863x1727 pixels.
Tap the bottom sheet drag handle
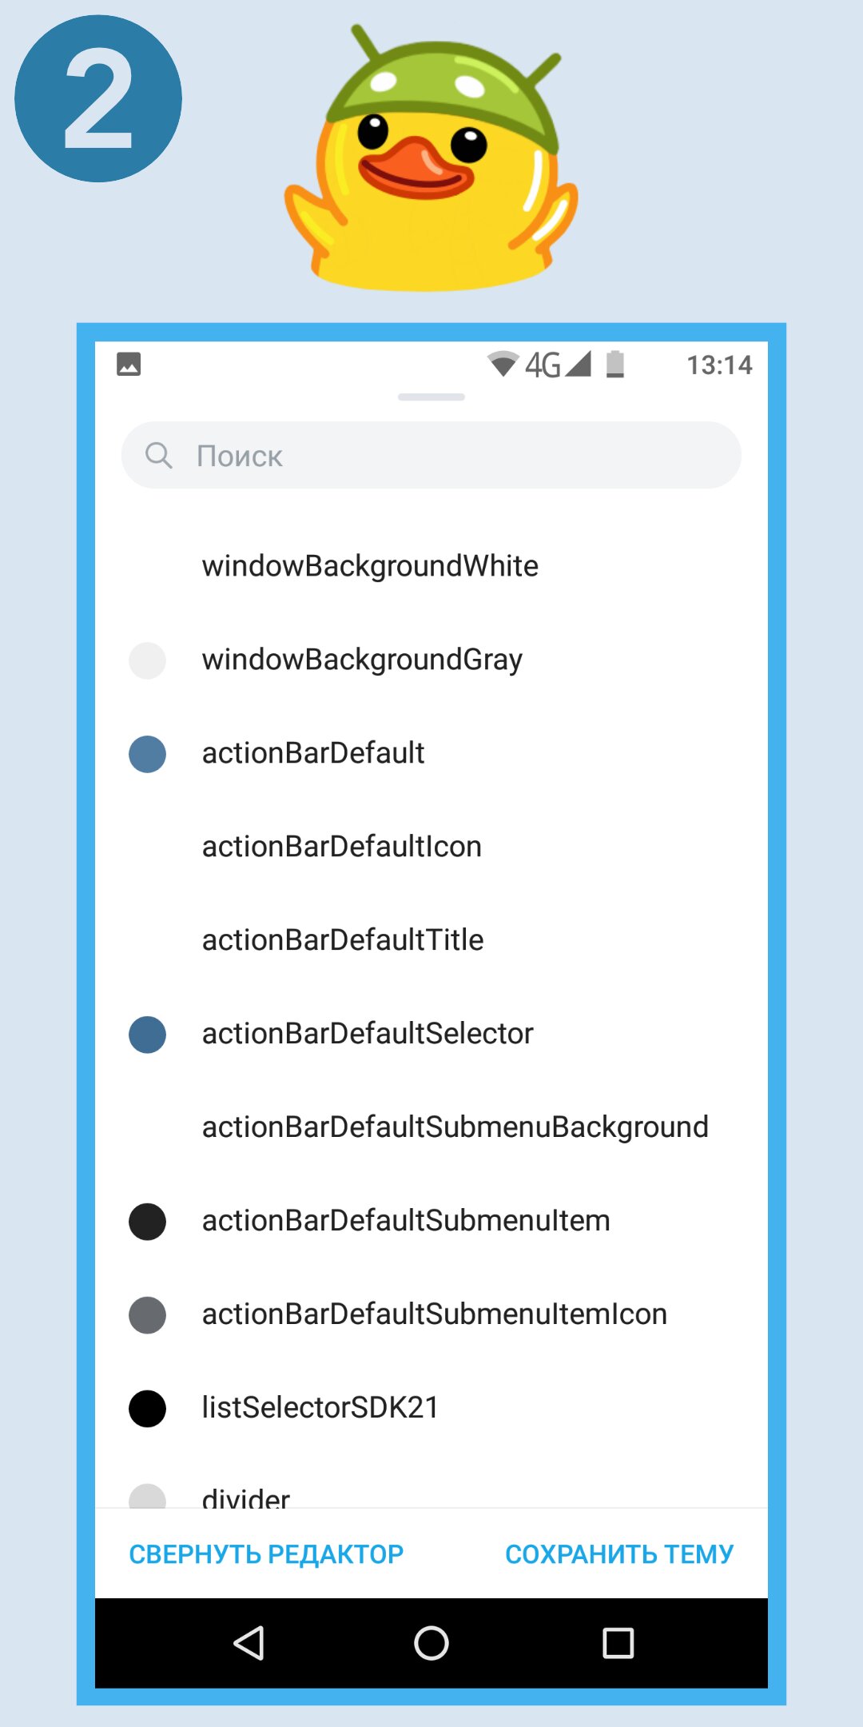point(431,397)
